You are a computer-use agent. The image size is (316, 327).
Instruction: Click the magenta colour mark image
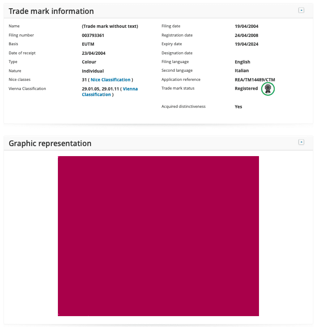tap(158, 236)
